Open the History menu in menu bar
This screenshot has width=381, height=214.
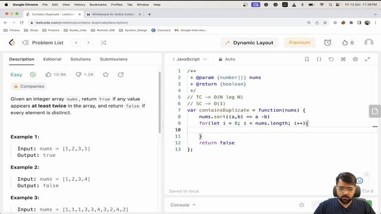pyautogui.click(x=79, y=5)
